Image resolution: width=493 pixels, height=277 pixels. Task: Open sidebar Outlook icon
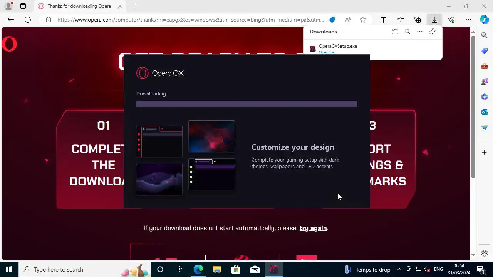485,112
